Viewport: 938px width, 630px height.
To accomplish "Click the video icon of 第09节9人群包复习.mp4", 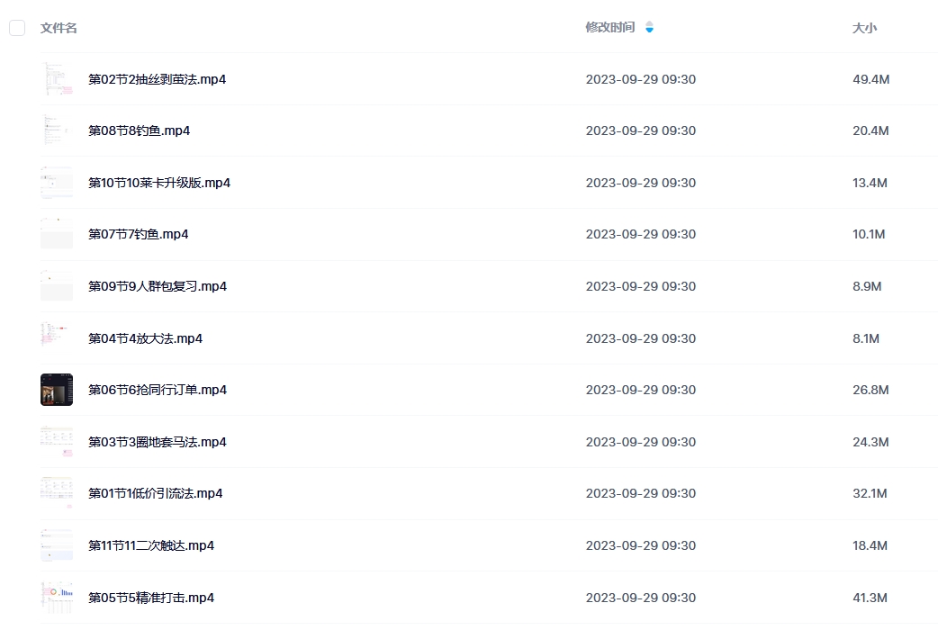I will pos(57,286).
